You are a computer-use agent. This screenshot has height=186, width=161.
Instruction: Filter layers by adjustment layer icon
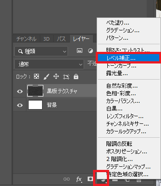tap(90, 51)
